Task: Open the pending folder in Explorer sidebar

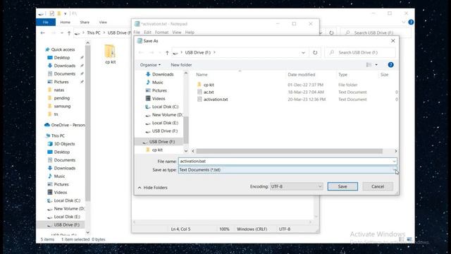Action: click(62, 98)
